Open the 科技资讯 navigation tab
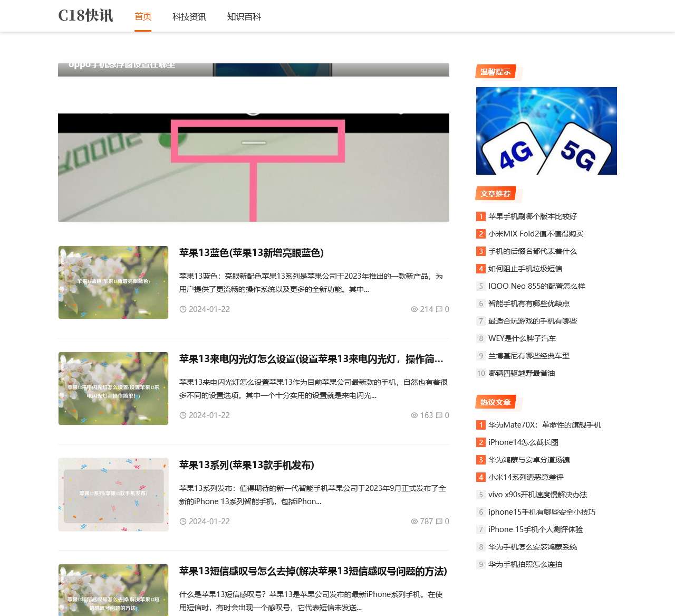This screenshot has height=616, width=675. 189,16
